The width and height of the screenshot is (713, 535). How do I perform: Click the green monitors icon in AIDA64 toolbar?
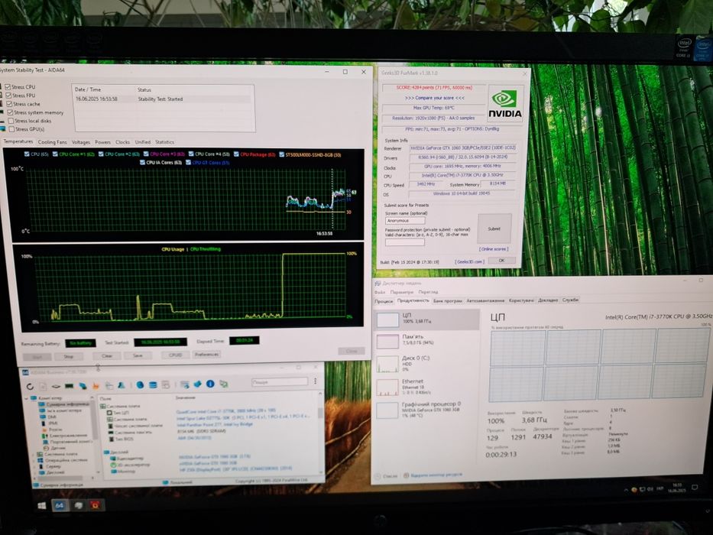[224, 384]
